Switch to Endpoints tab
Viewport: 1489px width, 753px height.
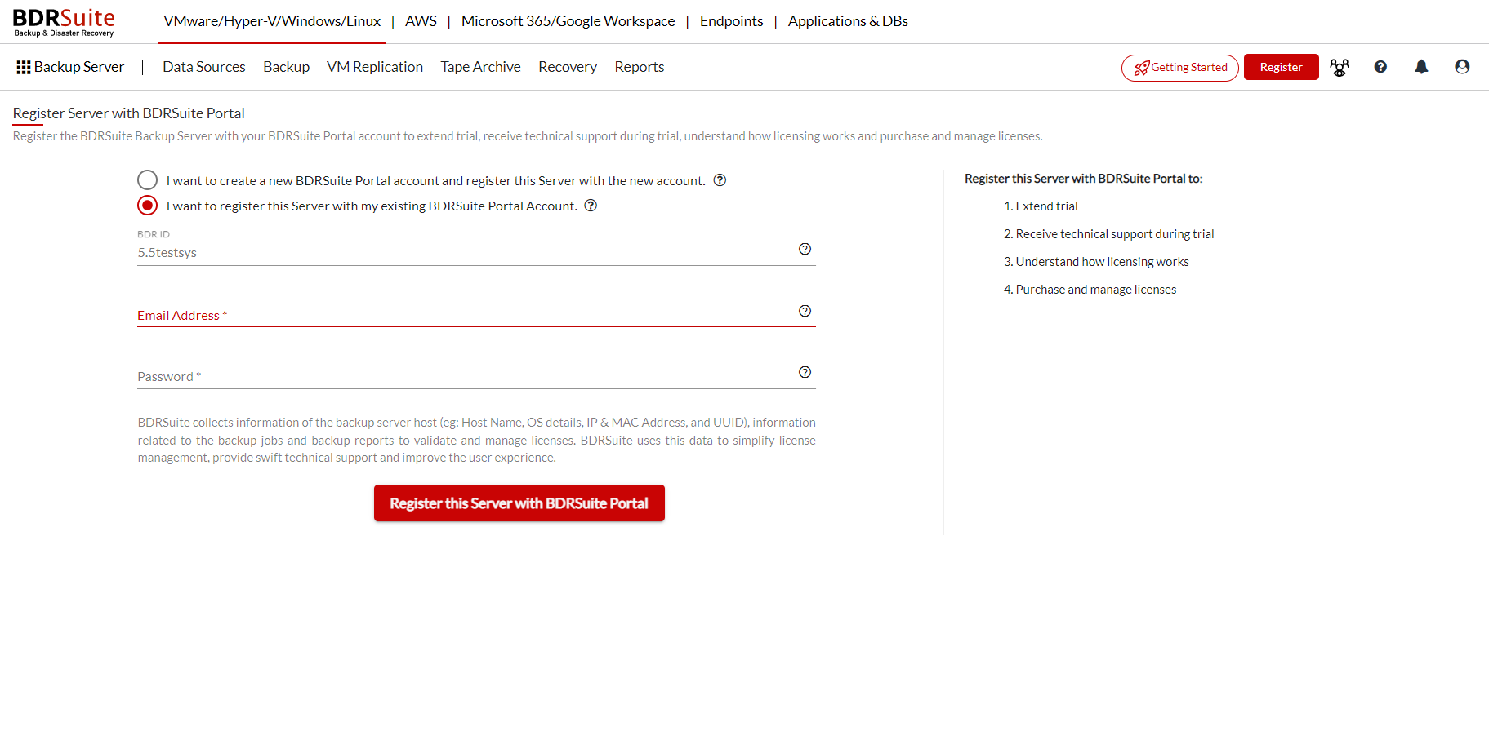click(732, 21)
